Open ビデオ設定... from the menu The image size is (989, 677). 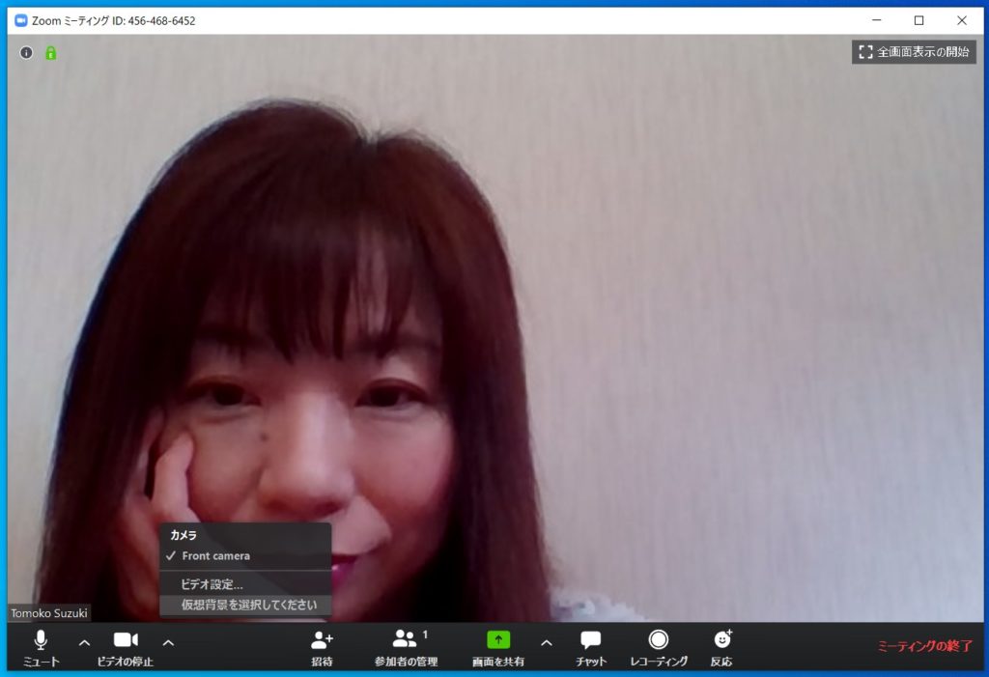pyautogui.click(x=245, y=584)
